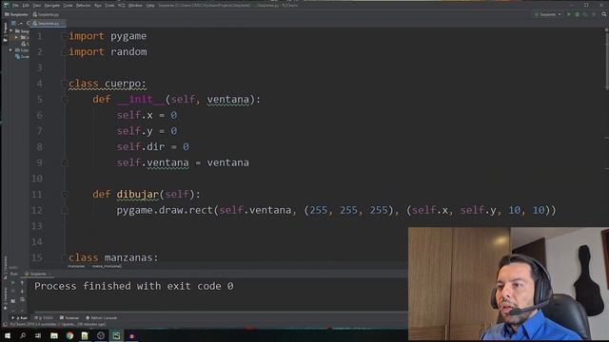This screenshot has width=609, height=342.
Task: Open the Refactor menu
Action: 83,6
